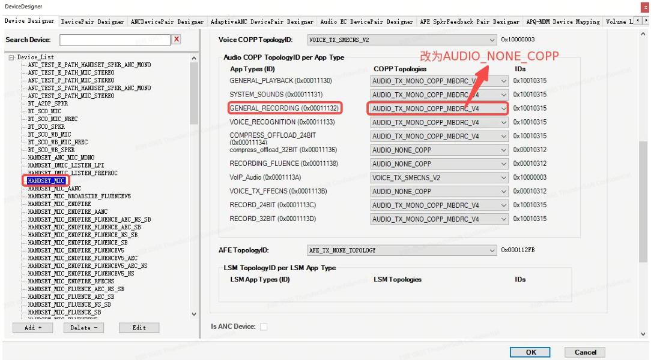This screenshot has width=651, height=360.
Task: Confirm with the OK button
Action: tap(530, 352)
